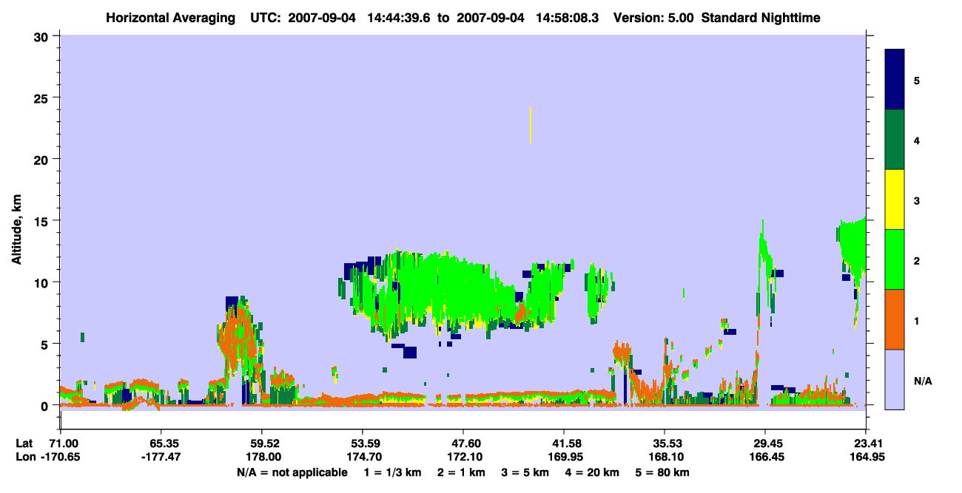Click the bright green color bar segment labeled 2
This screenshot has height=493, width=962.
point(895,259)
